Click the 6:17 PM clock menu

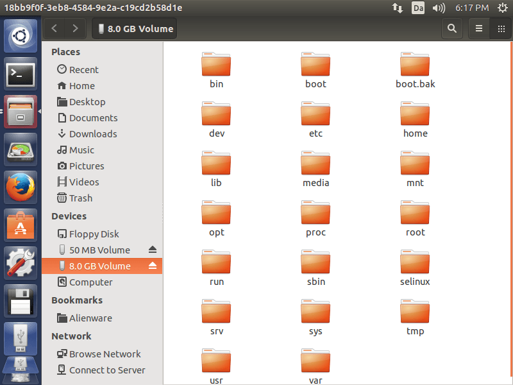tap(471, 8)
